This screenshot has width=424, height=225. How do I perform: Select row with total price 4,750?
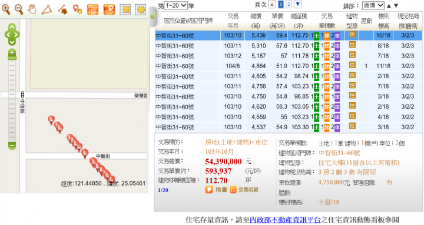[289, 96]
